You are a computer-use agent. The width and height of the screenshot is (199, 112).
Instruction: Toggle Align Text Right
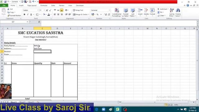(62, 15)
